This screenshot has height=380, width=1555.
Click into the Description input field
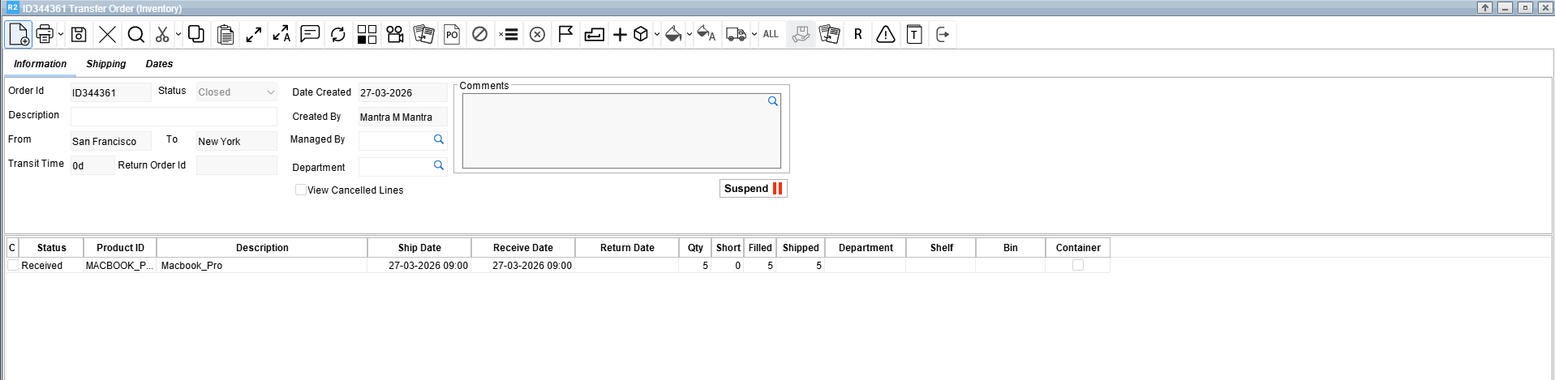174,116
